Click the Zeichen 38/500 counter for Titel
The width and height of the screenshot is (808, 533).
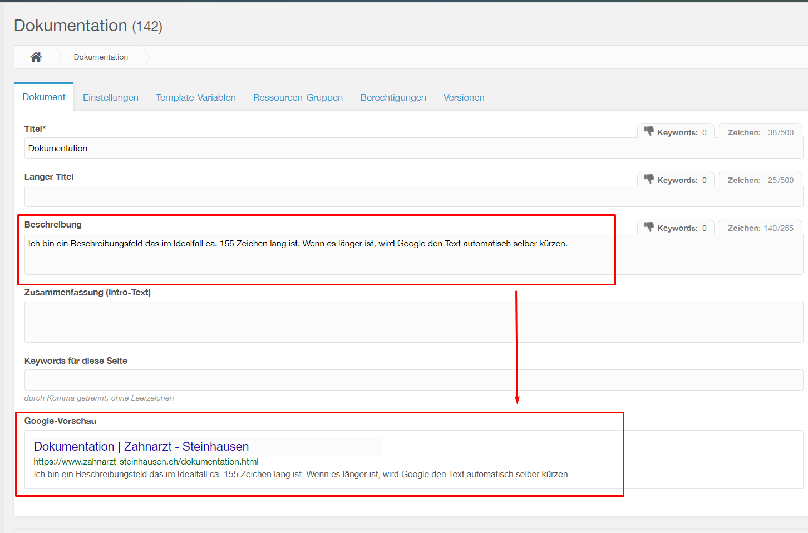click(760, 132)
